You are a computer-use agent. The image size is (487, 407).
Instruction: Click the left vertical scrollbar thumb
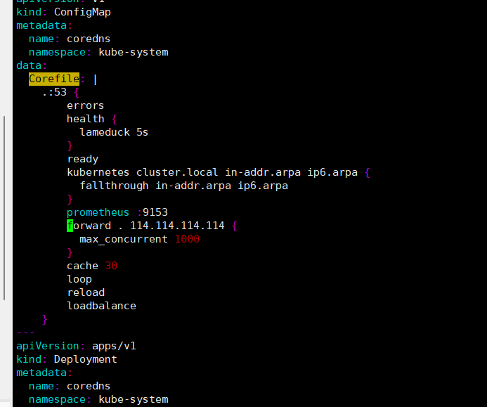[4, 208]
